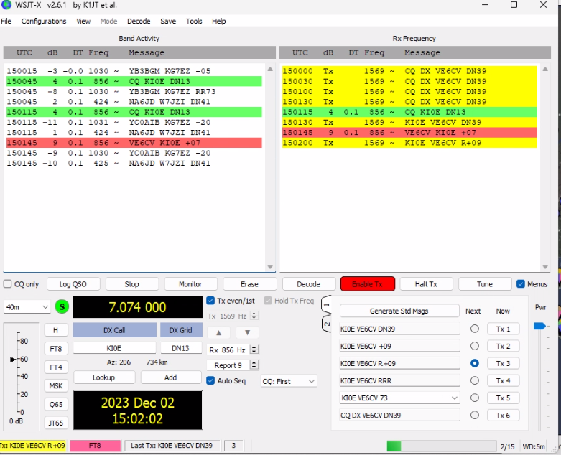Select the FT4 mode button

(56, 367)
